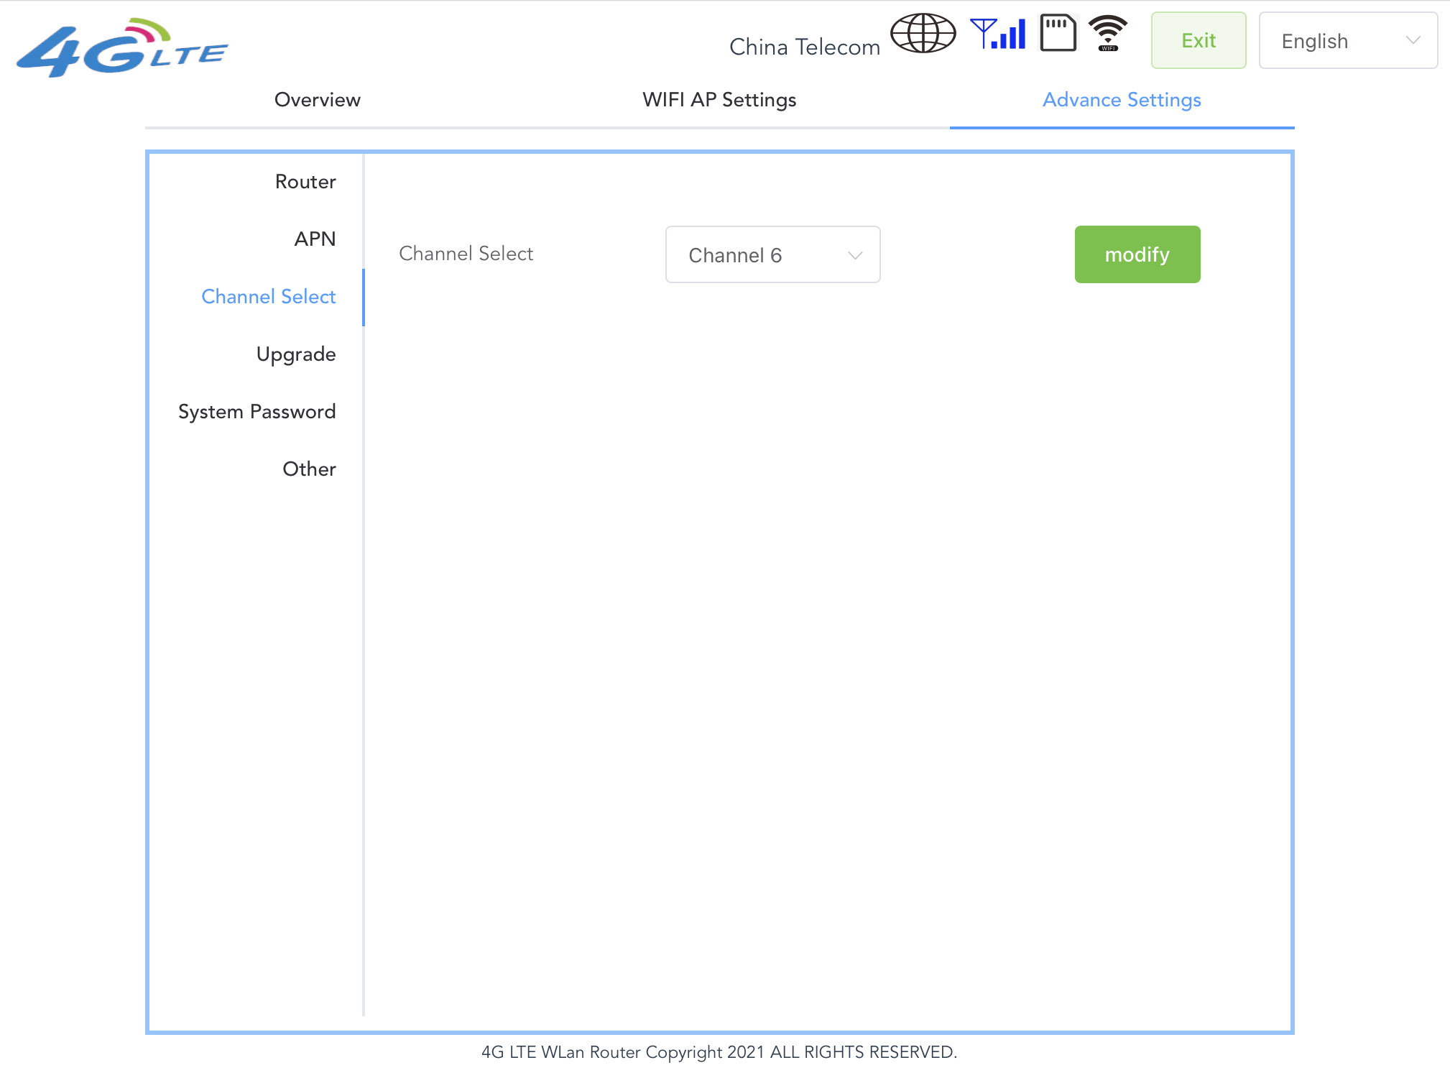Screen dimensions: 1450x1078
Task: Go to APN settings in sidebar
Action: [315, 239]
